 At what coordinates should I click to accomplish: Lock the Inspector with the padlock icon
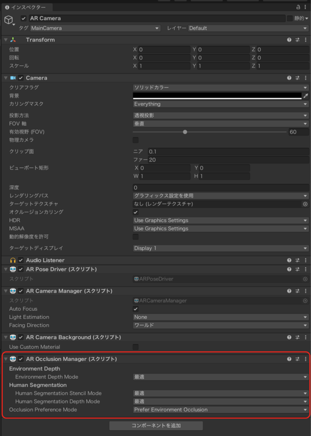[298, 7]
